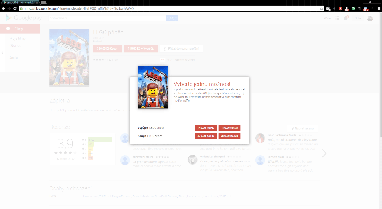Click the LEGO příběh page title

[x=108, y=32]
